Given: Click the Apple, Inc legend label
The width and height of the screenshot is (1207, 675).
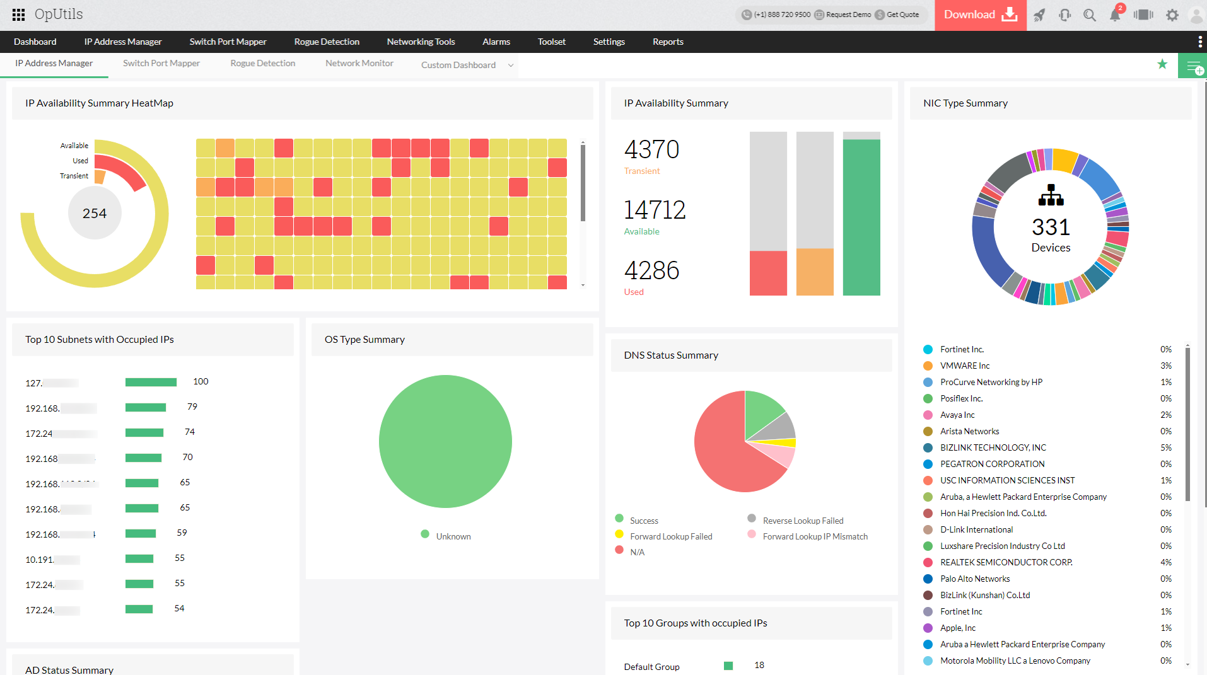Looking at the screenshot, I should [x=958, y=628].
